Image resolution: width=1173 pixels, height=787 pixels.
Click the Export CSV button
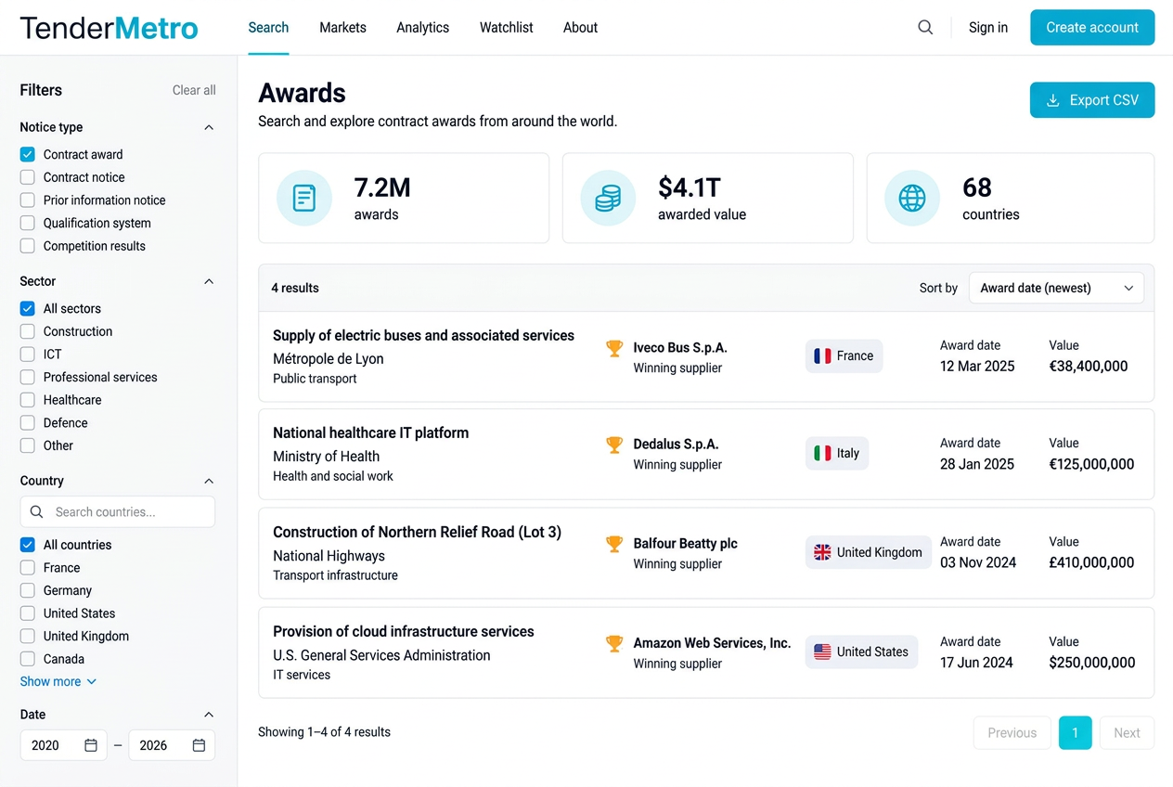tap(1092, 100)
